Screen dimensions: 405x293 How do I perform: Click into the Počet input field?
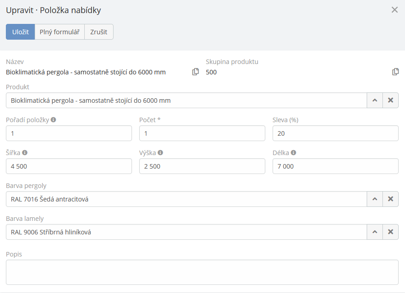(202, 133)
